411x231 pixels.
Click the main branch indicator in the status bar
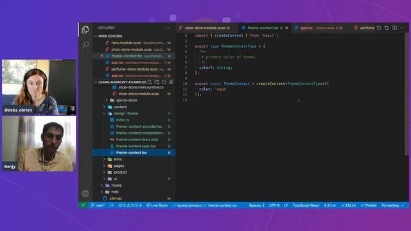coord(98,205)
